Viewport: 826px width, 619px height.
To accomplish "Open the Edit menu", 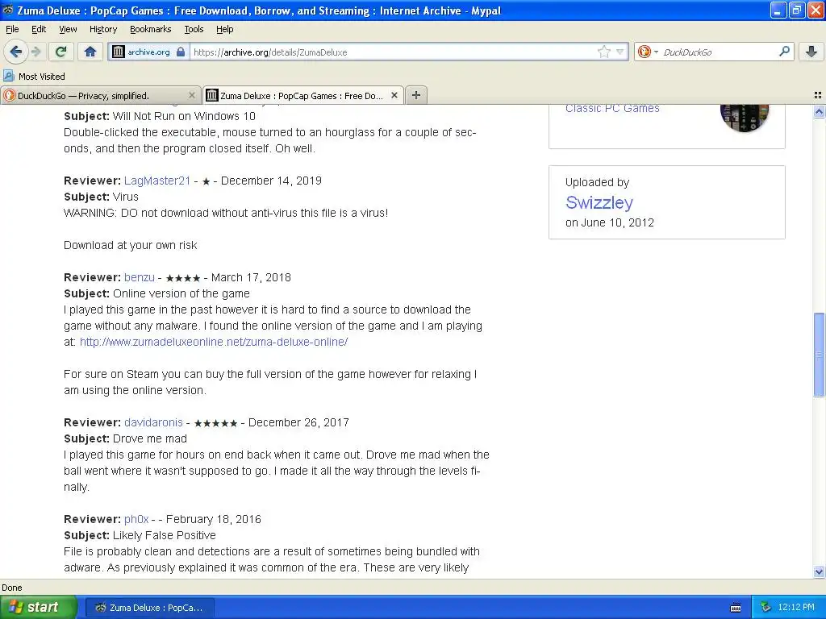I will [39, 29].
